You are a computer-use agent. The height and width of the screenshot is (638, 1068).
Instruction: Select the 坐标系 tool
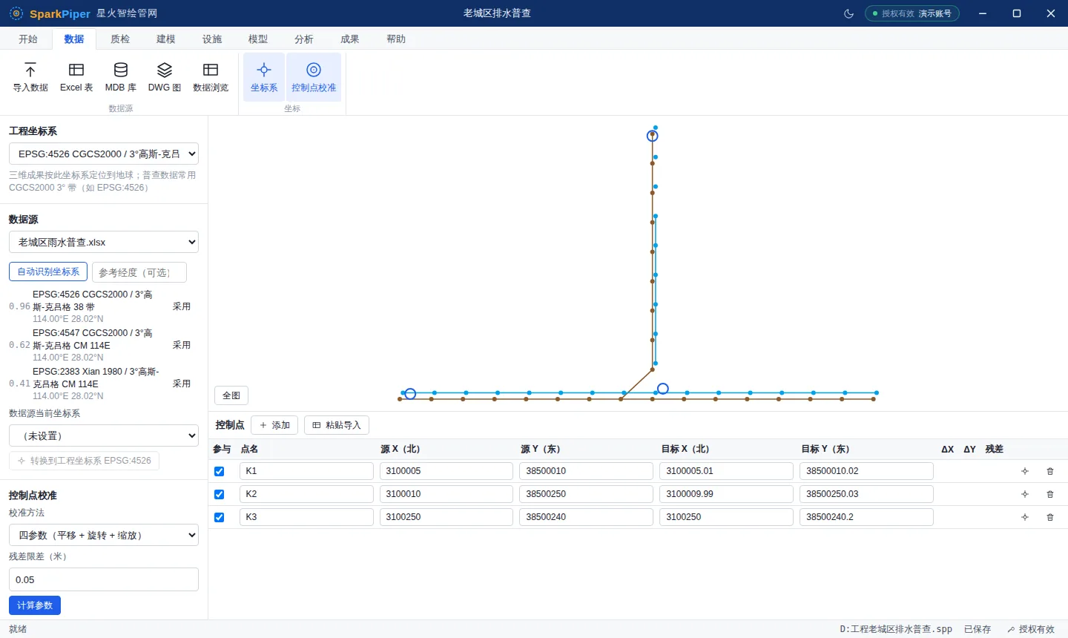[264, 77]
